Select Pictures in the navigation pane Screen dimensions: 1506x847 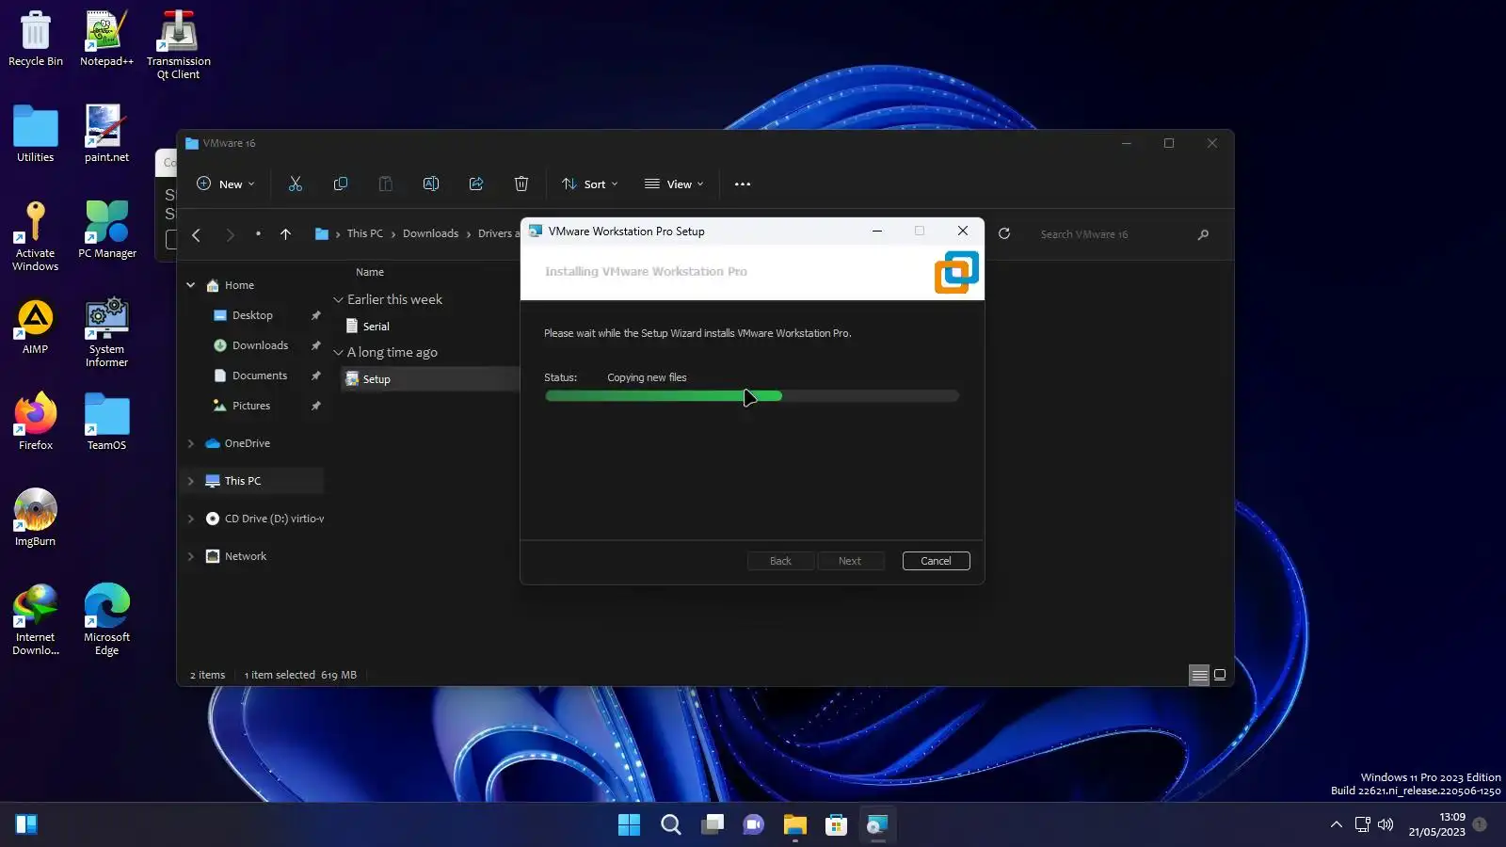(x=251, y=406)
